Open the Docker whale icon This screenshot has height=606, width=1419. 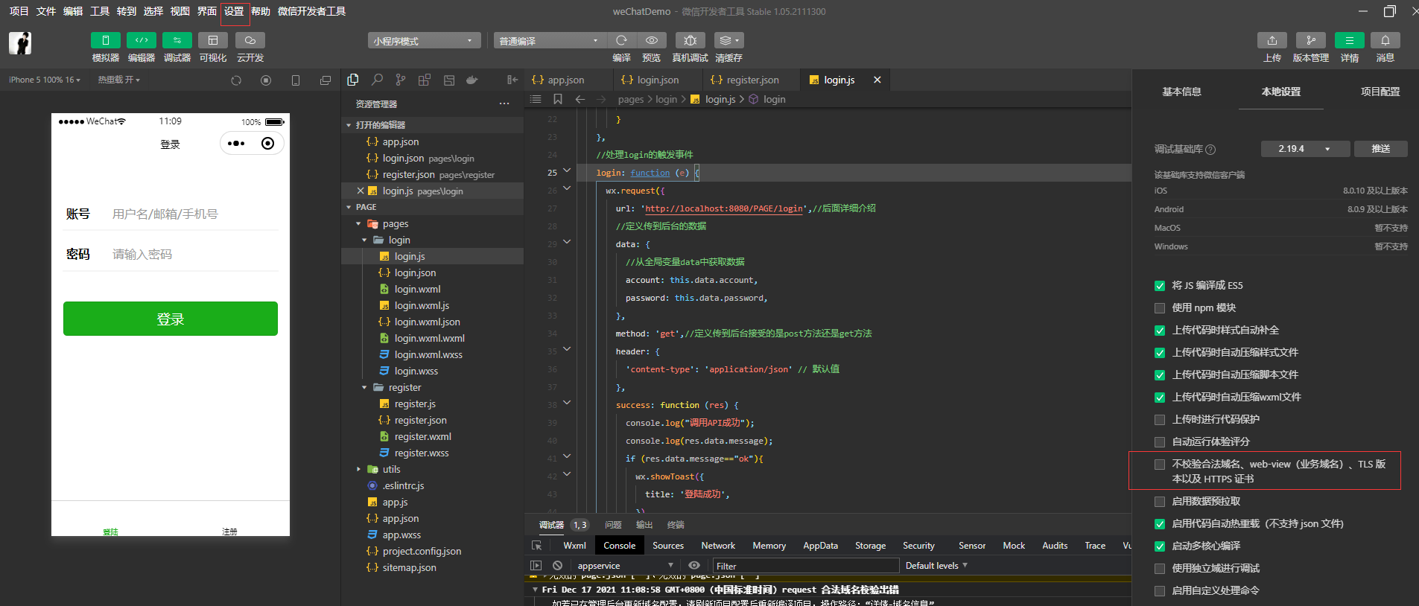(x=472, y=80)
